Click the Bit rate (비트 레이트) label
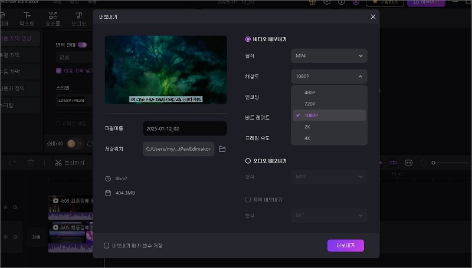 click(257, 117)
